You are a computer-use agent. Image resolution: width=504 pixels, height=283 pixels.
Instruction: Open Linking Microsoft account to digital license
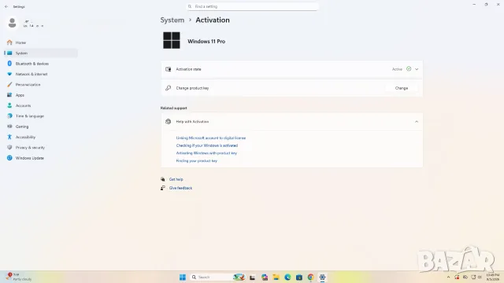[x=211, y=138]
